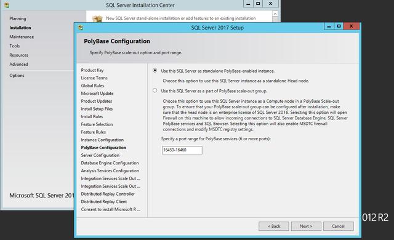The height and width of the screenshot is (240, 394).
Task: Open Tools in Installation Center
Action: pos(14,46)
